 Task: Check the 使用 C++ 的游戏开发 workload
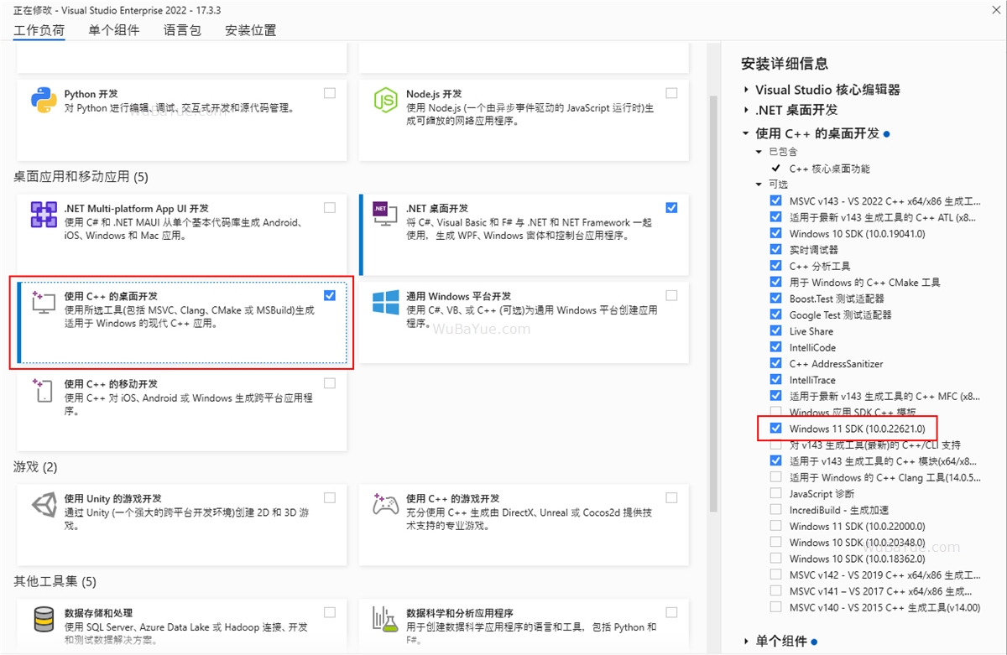click(x=671, y=498)
